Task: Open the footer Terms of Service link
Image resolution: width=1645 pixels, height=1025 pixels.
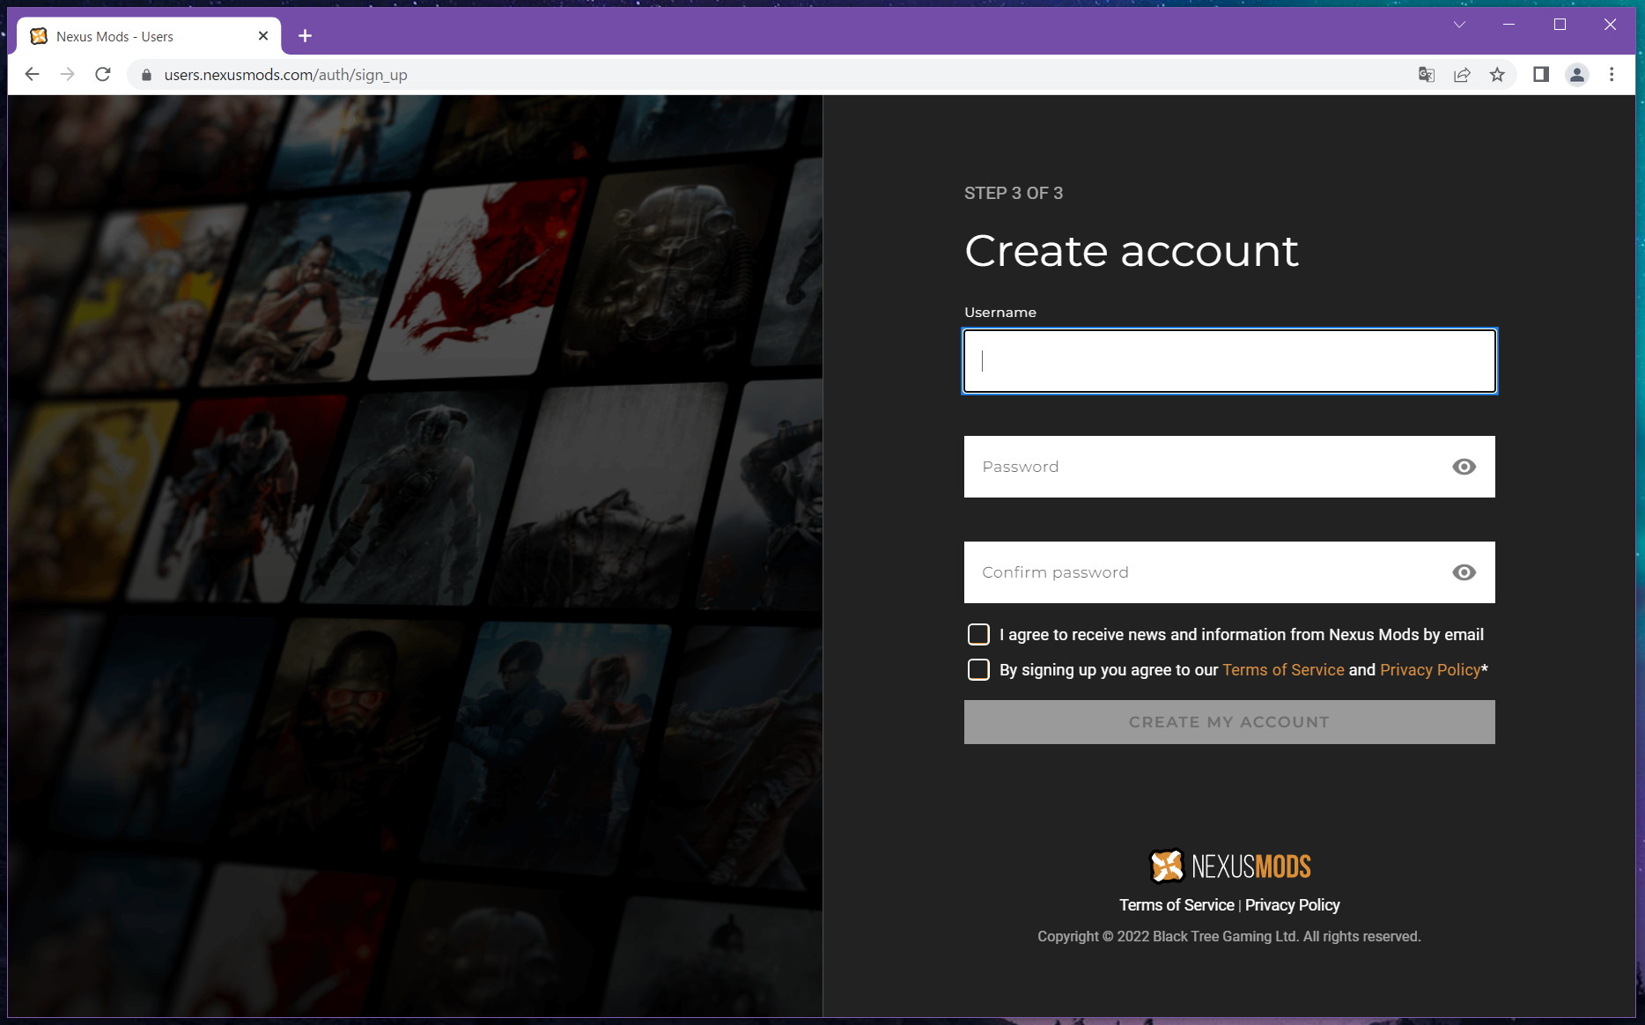Action: pos(1177,905)
